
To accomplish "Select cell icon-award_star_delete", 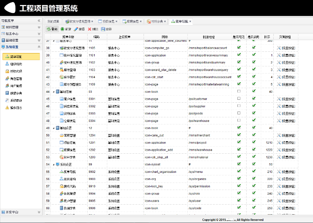I will [x=166, y=70].
